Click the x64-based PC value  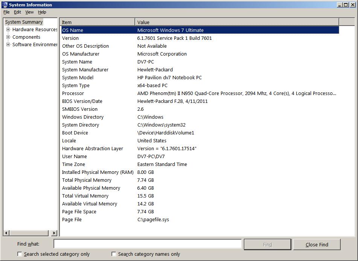coord(152,85)
